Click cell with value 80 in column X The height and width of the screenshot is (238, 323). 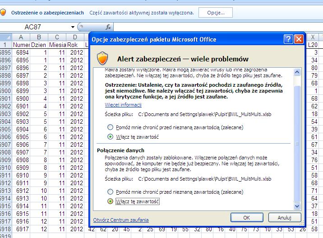tap(313, 68)
